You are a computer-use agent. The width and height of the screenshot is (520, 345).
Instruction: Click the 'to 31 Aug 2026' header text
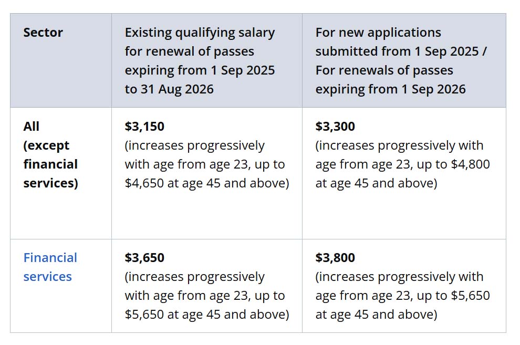(x=169, y=89)
